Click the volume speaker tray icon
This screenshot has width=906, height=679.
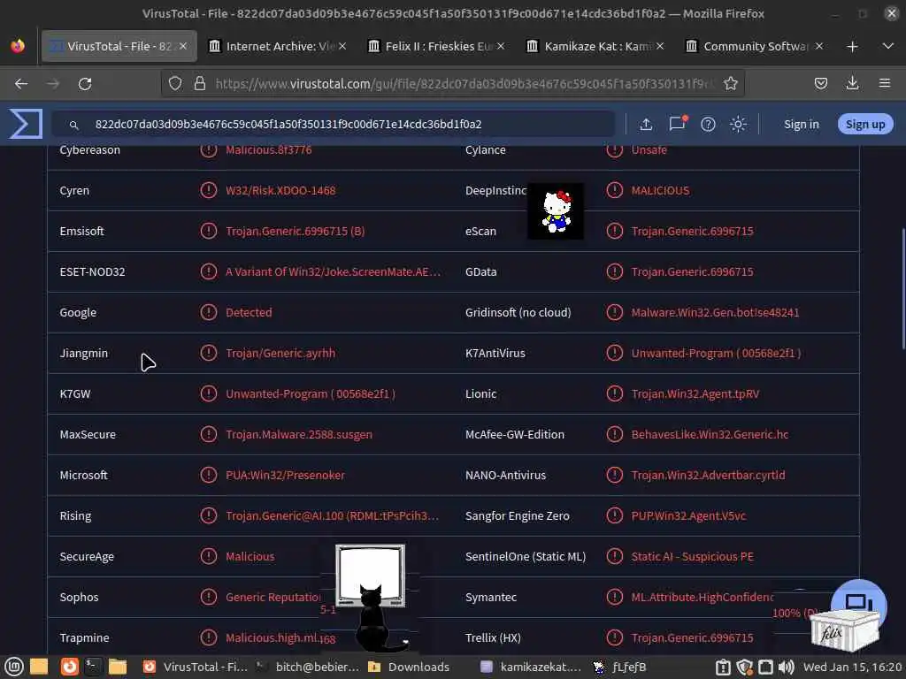(786, 668)
